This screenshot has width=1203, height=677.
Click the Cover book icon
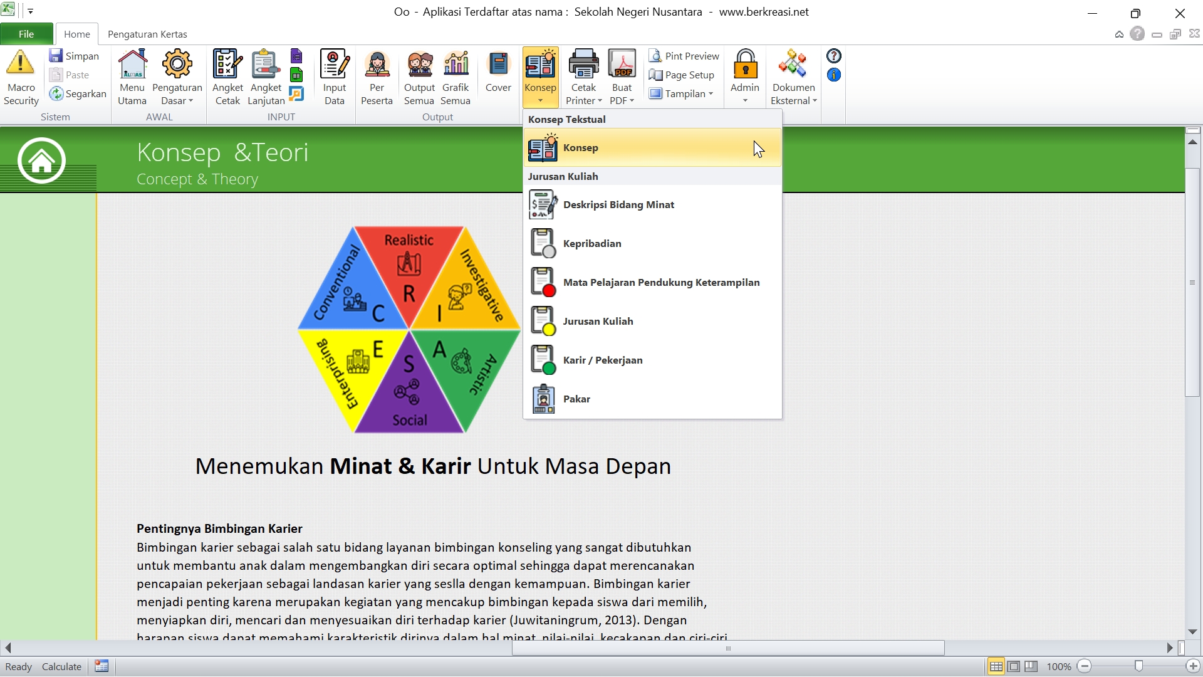click(498, 63)
